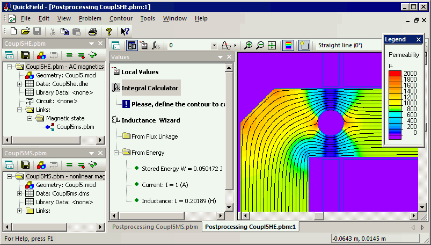Select Geometry: CouplS.mod in CouplSHE.pbm tree
This screenshot has width=431, height=245.
[x=66, y=75]
